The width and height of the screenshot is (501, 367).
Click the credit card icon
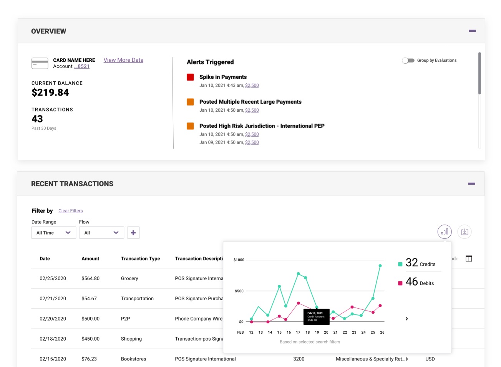tap(40, 63)
